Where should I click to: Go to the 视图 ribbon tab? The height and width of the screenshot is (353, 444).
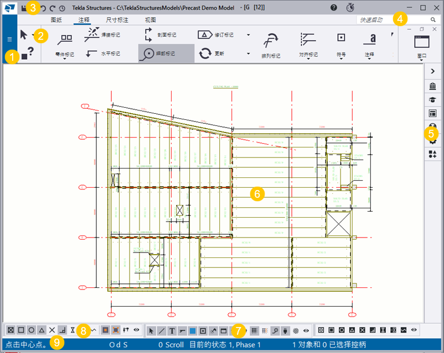pos(151,20)
